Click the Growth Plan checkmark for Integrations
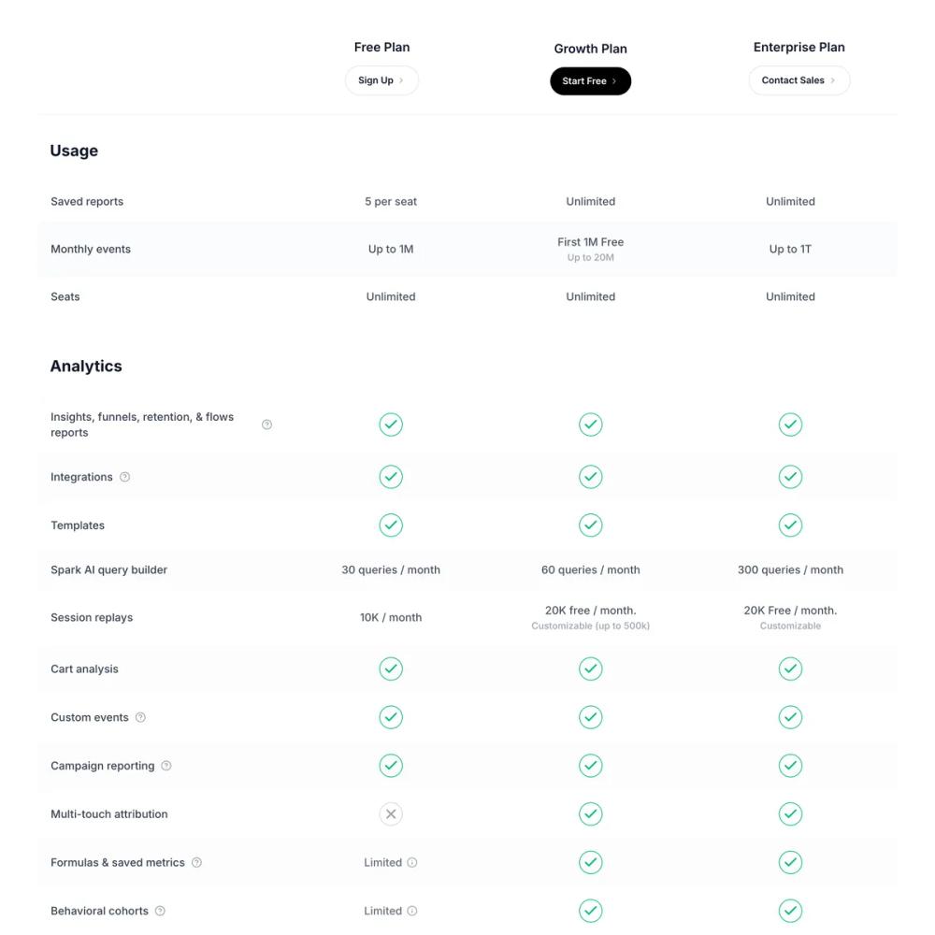Viewport: 935px width, 935px height. 590,477
